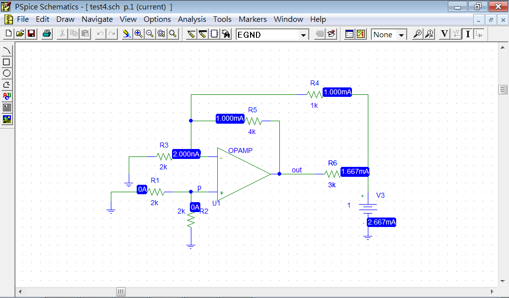Select the Draw Block tool
Screen dimensions: 509x298
click(214, 34)
